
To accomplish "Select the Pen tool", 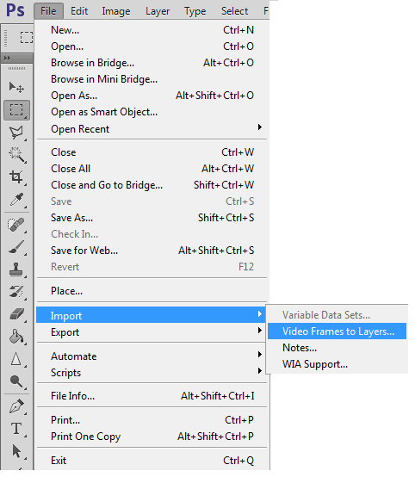I will tap(16, 406).
